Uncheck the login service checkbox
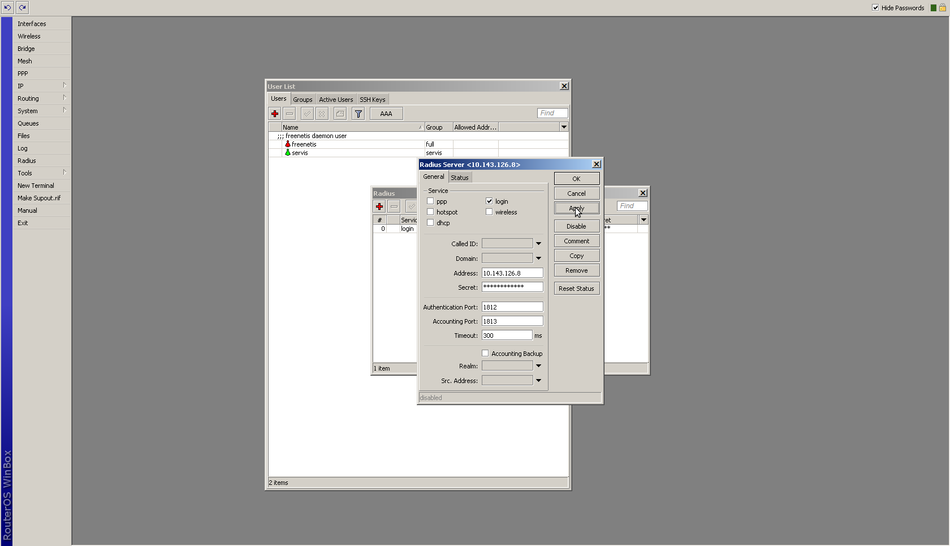Screen dimensions: 950x546 point(489,201)
